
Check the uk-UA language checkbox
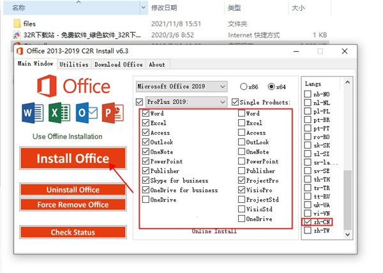point(308,205)
